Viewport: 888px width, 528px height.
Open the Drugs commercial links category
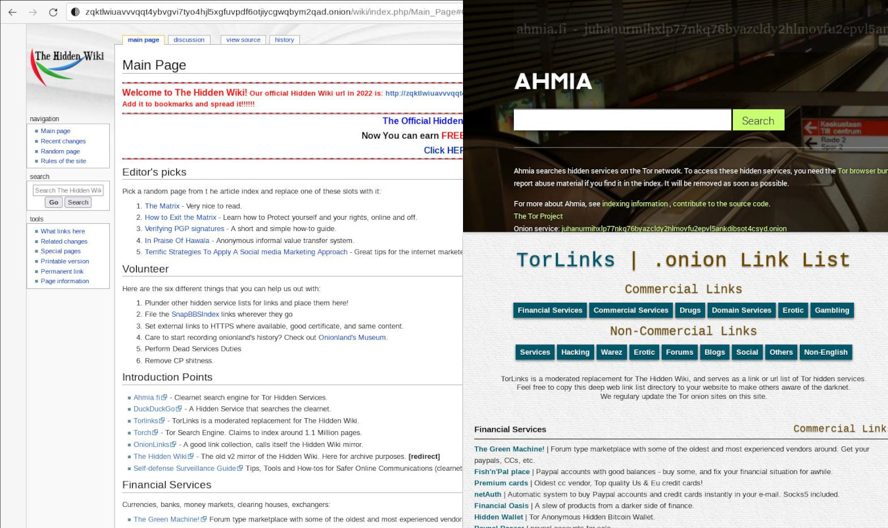pyautogui.click(x=689, y=310)
